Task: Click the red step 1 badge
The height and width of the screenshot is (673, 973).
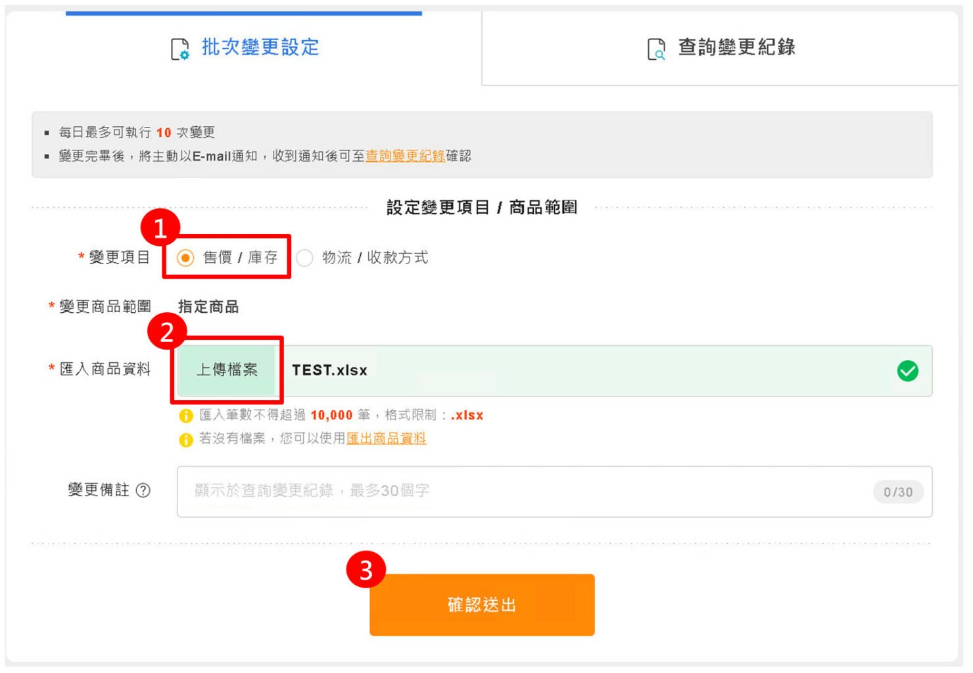Action: [160, 228]
